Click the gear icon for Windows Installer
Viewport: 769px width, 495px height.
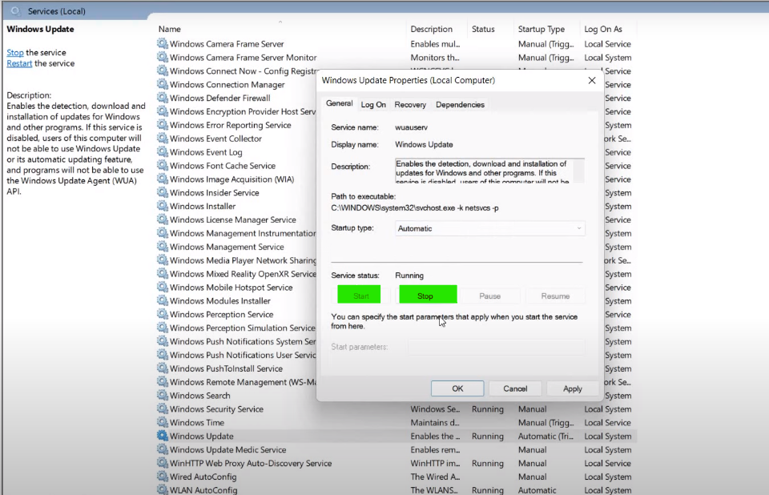click(162, 206)
